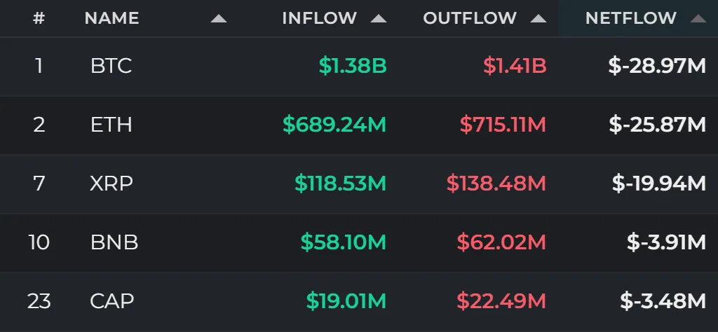Click XRP netflow value $-19.94M
718x332 pixels.
[x=659, y=184]
